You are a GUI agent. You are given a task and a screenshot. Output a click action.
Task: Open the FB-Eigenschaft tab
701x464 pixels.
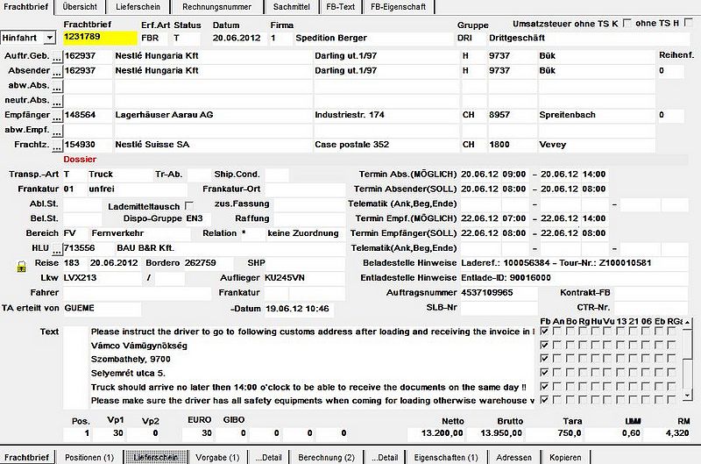(x=398, y=7)
